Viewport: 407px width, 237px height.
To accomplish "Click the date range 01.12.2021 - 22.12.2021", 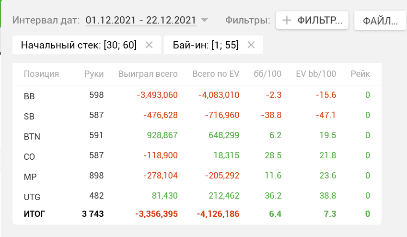I will click(x=141, y=20).
